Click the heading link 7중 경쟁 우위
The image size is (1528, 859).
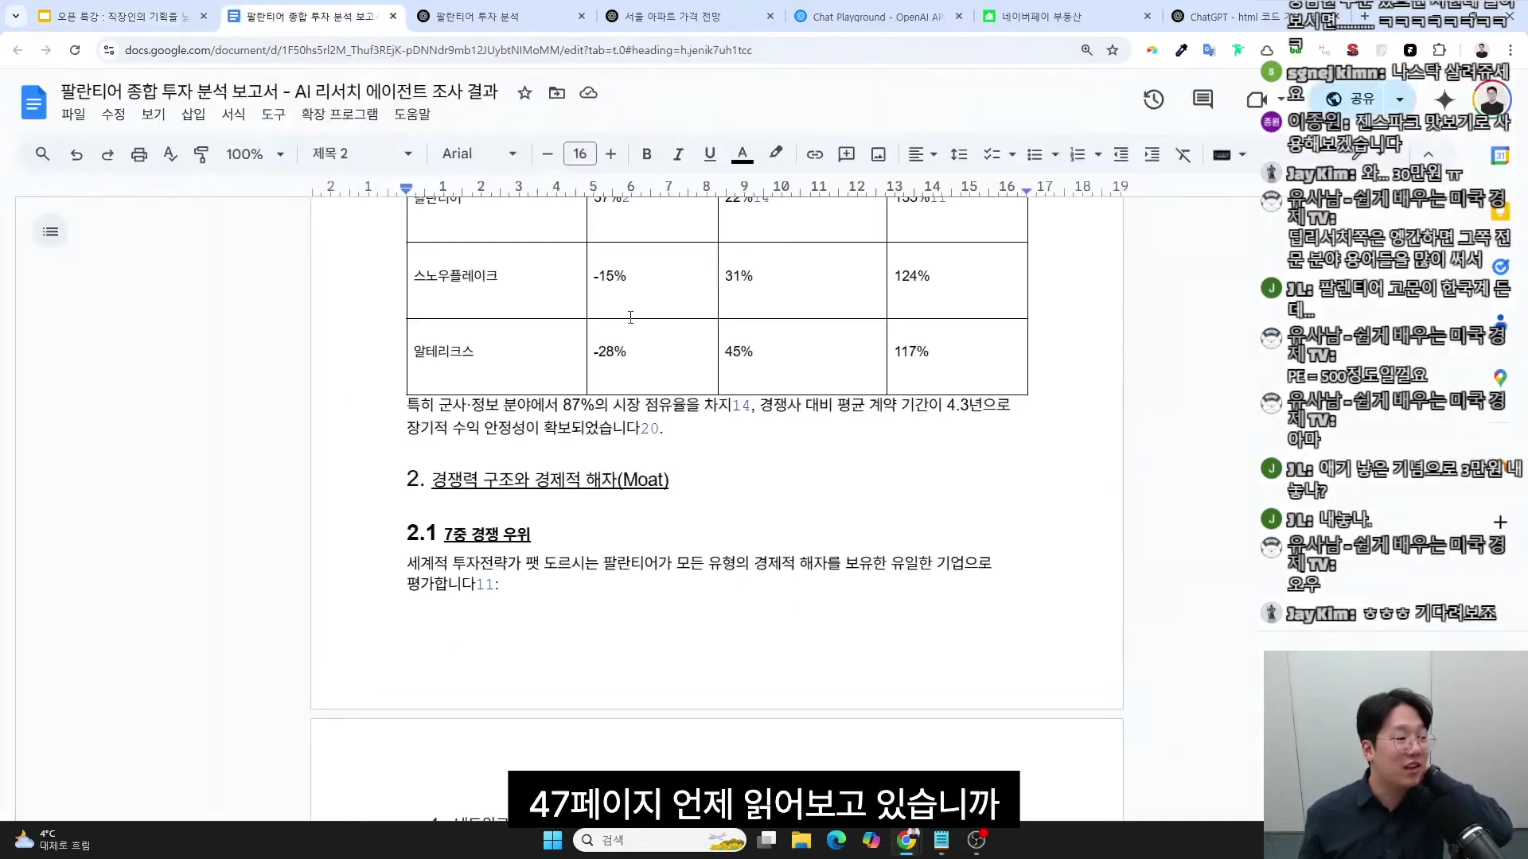[487, 534]
